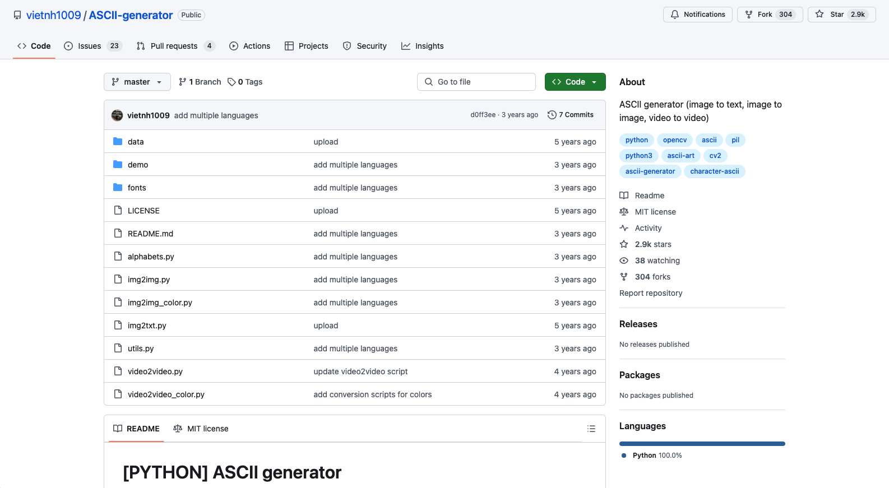The image size is (889, 488).
Task: Open the Security tab
Action: tap(365, 46)
